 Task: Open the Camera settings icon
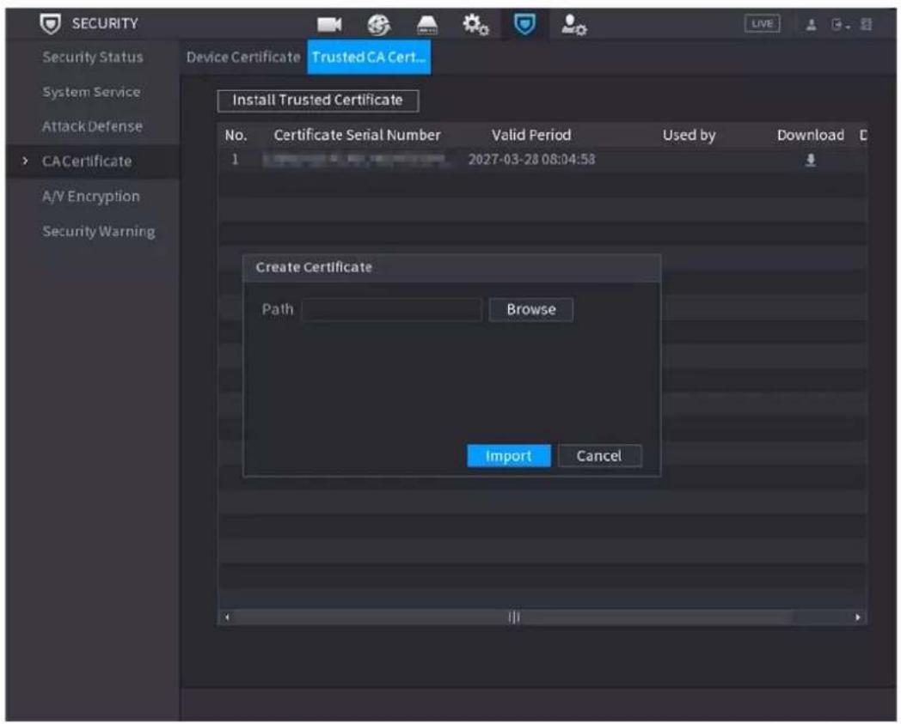click(x=329, y=24)
